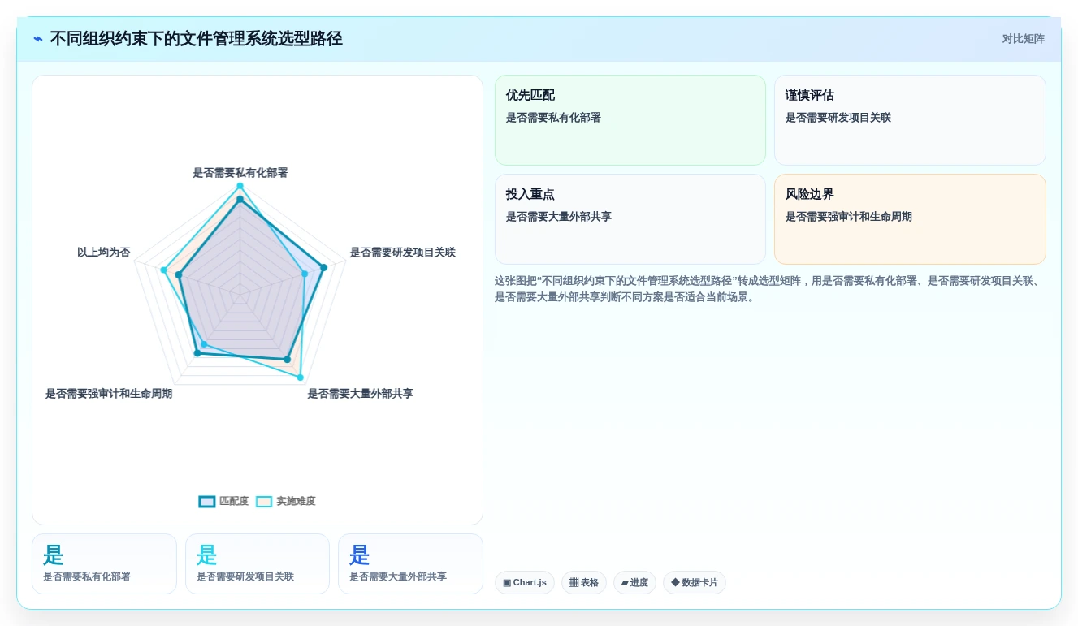Toggle the 匹配度 legend color box
Image resolution: width=1078 pixels, height=626 pixels.
tap(207, 502)
